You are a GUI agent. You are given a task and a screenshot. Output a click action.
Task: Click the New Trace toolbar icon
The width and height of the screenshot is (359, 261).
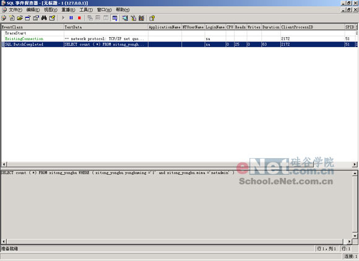coord(4,18)
